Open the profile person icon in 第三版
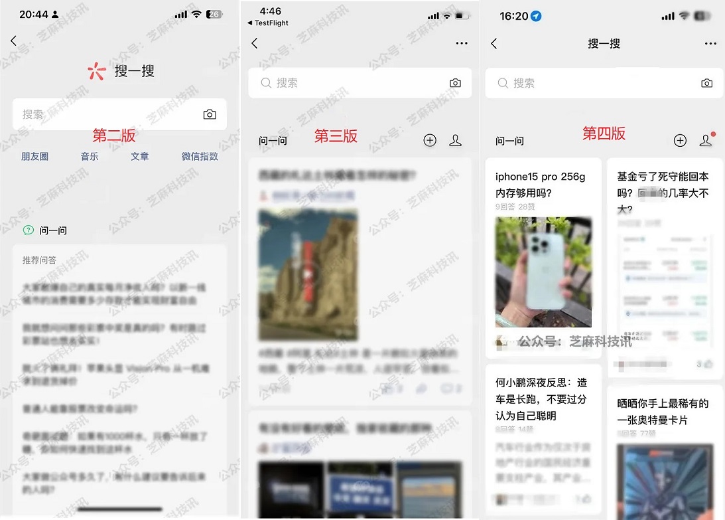Image resolution: width=725 pixels, height=520 pixels. [x=456, y=140]
